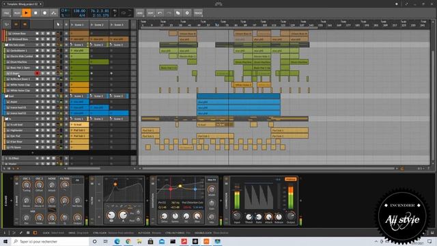Click the Windows Start button
Screen dimensions: 437x246
[x=5, y=241]
